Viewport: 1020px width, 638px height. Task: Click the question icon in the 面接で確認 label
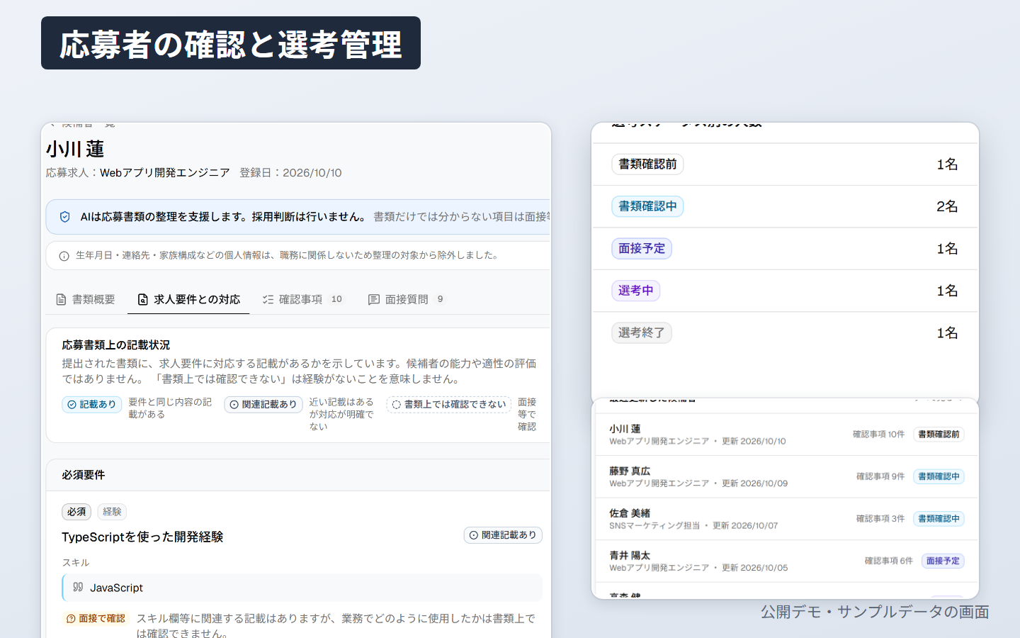pyautogui.click(x=71, y=619)
